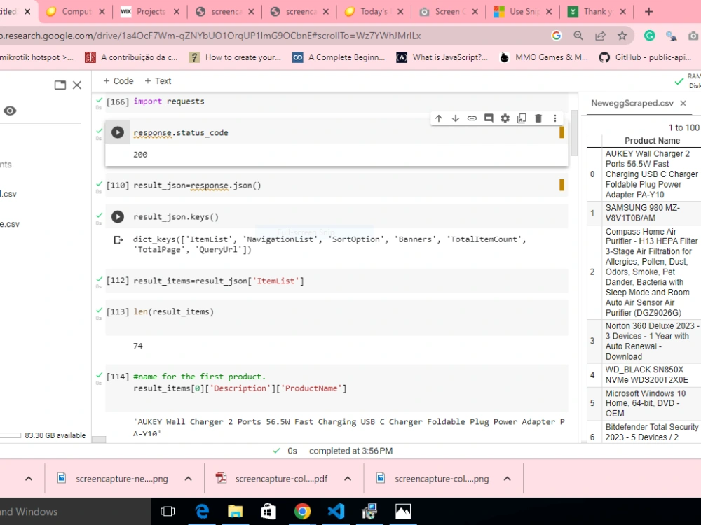Mirror the cell in a tab
This screenshot has height=525, width=701.
point(522,118)
